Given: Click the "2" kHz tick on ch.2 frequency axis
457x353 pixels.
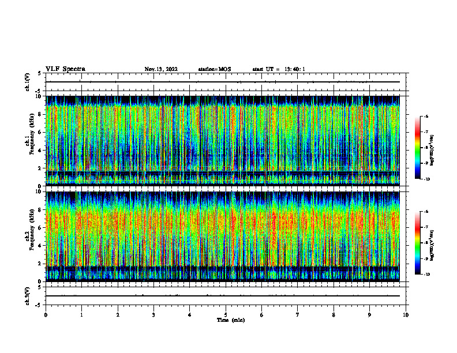Looking at the screenshot, I should click(x=40, y=264).
